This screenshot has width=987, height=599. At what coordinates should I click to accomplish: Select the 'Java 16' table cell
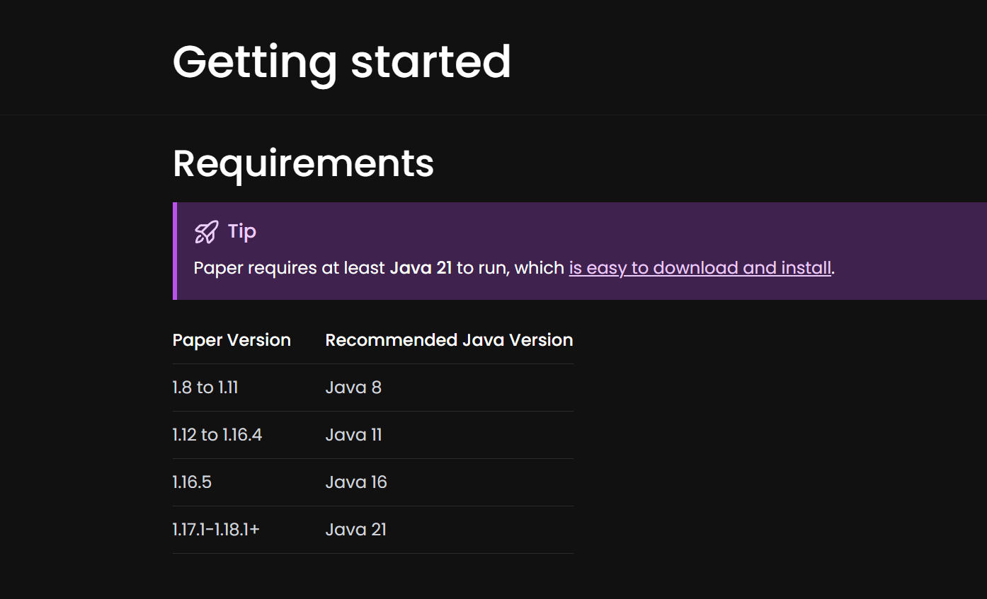356,482
